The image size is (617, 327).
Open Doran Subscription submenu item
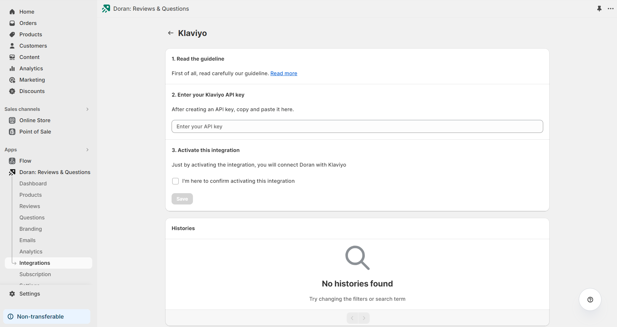[x=35, y=274]
